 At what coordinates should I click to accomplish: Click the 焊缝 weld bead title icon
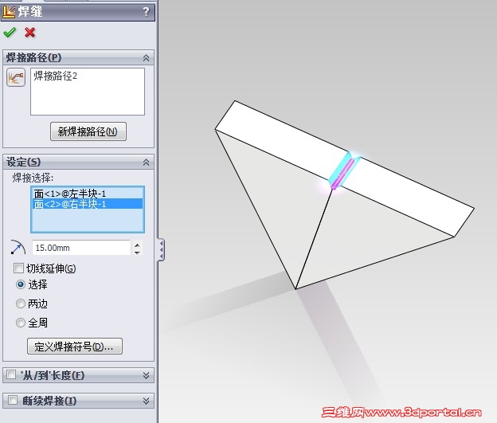click(x=9, y=12)
